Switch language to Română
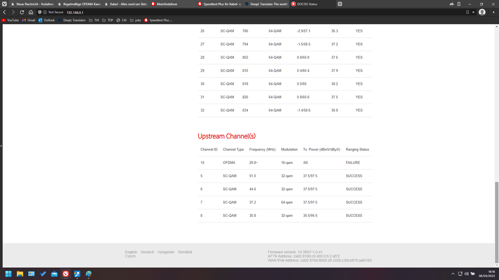The height and width of the screenshot is (280, 499). pyautogui.click(x=185, y=252)
